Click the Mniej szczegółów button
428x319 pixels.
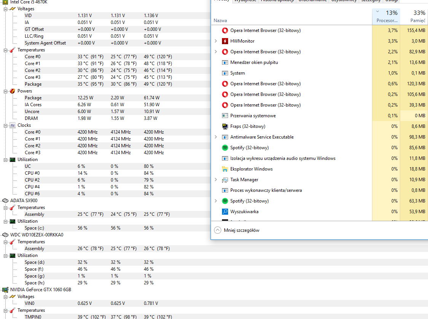237,230
